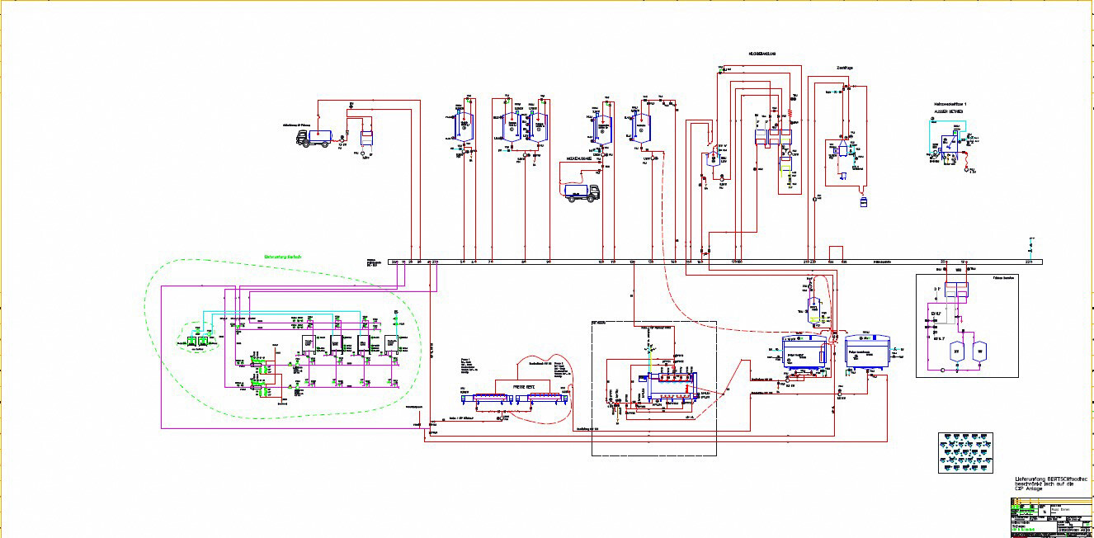Screen dimensions: 1094x538
Task: Click the Zentrifuge heading text
Action: (844, 68)
